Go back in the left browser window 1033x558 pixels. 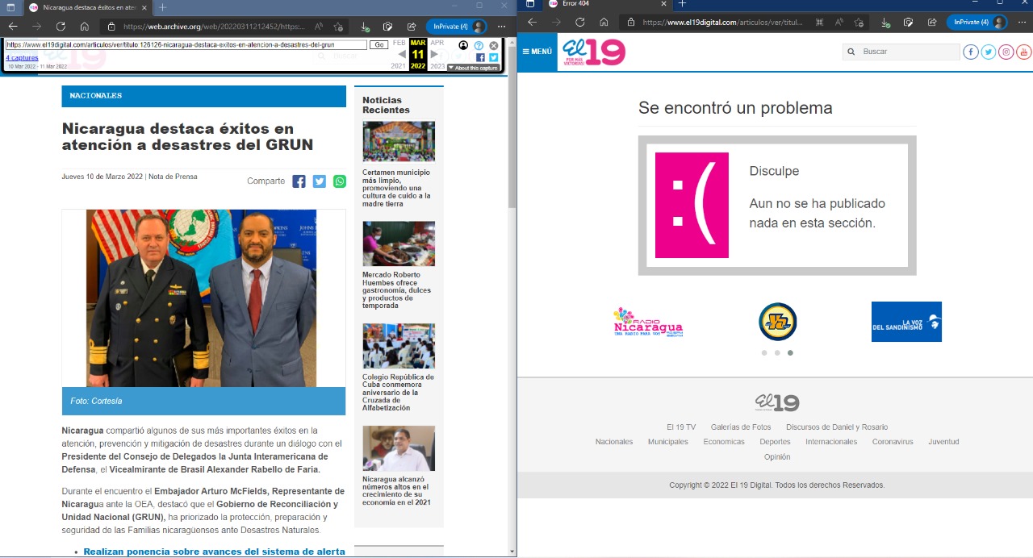click(x=12, y=26)
